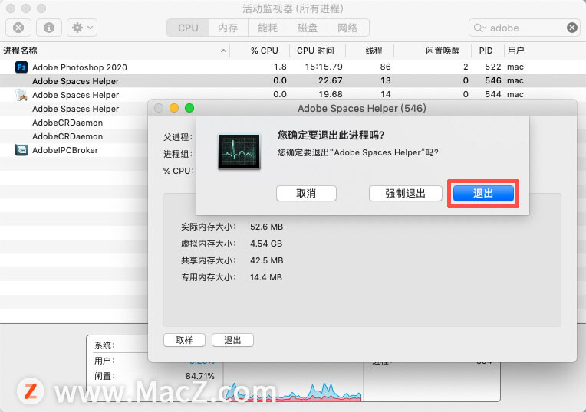Switch to the 磁盘 tab

click(308, 28)
